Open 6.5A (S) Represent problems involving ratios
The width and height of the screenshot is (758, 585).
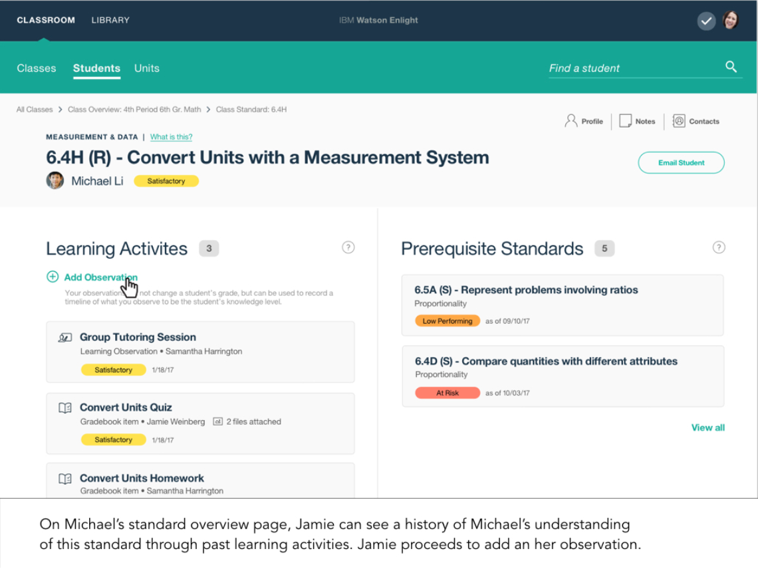tap(526, 290)
